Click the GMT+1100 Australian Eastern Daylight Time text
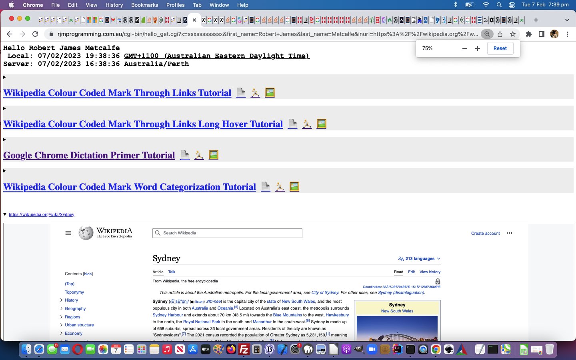 217,56
